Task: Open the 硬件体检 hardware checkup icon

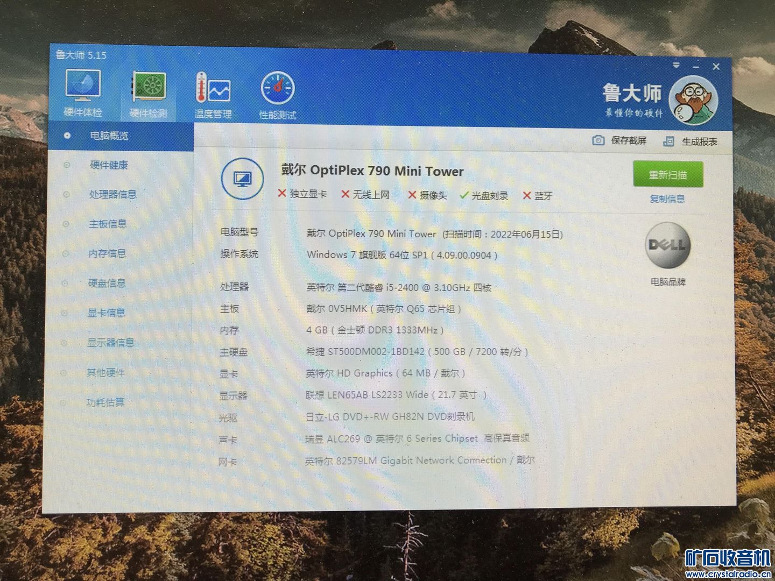Action: [83, 94]
